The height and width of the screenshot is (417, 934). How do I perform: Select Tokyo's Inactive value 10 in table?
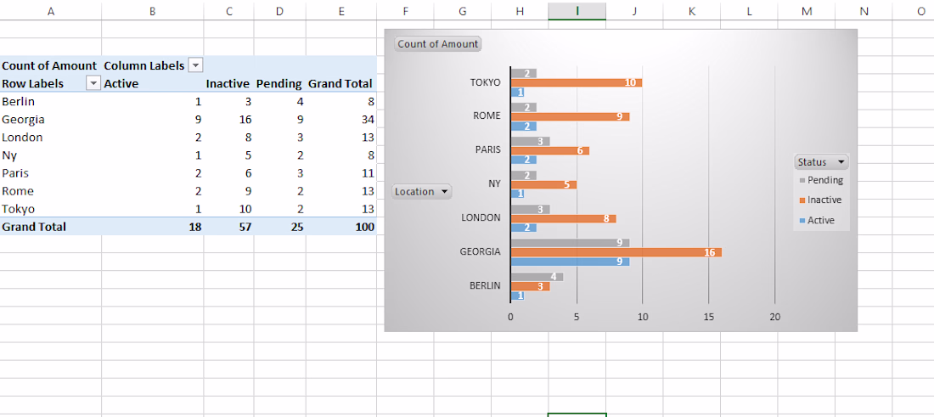tap(228, 209)
